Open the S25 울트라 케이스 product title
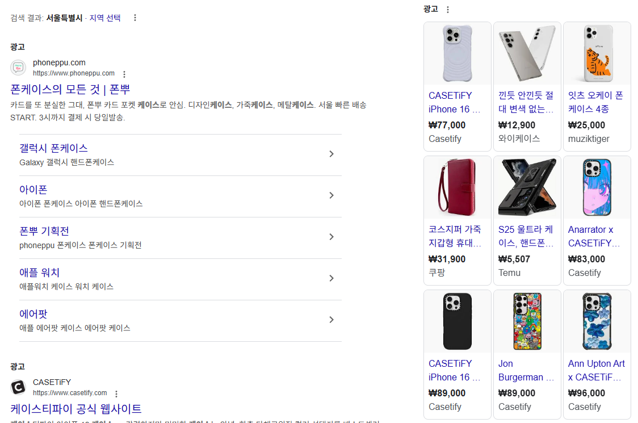The width and height of the screenshot is (638, 423). click(526, 236)
